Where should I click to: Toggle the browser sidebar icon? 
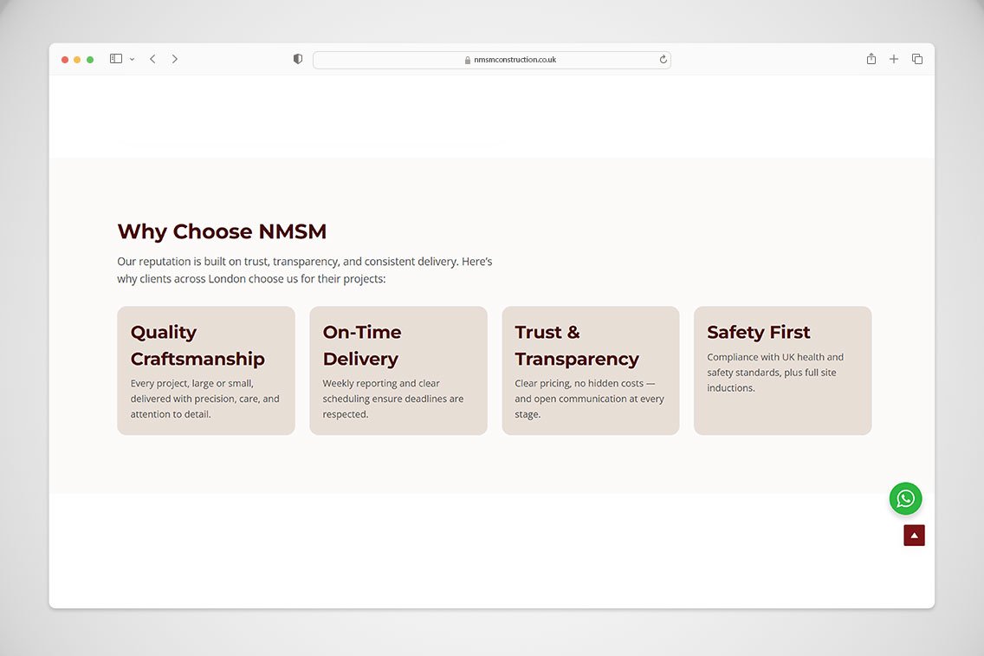[x=116, y=59]
